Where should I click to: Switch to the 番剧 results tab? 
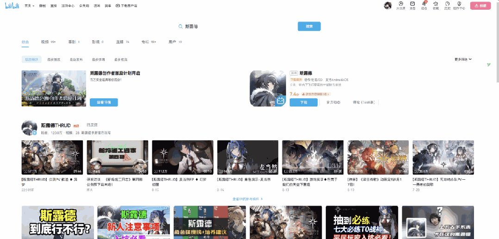[74, 42]
